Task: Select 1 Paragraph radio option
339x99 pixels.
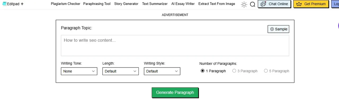Action: coord(203,71)
